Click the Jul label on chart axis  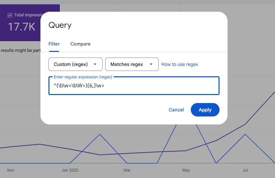click(x=245, y=170)
